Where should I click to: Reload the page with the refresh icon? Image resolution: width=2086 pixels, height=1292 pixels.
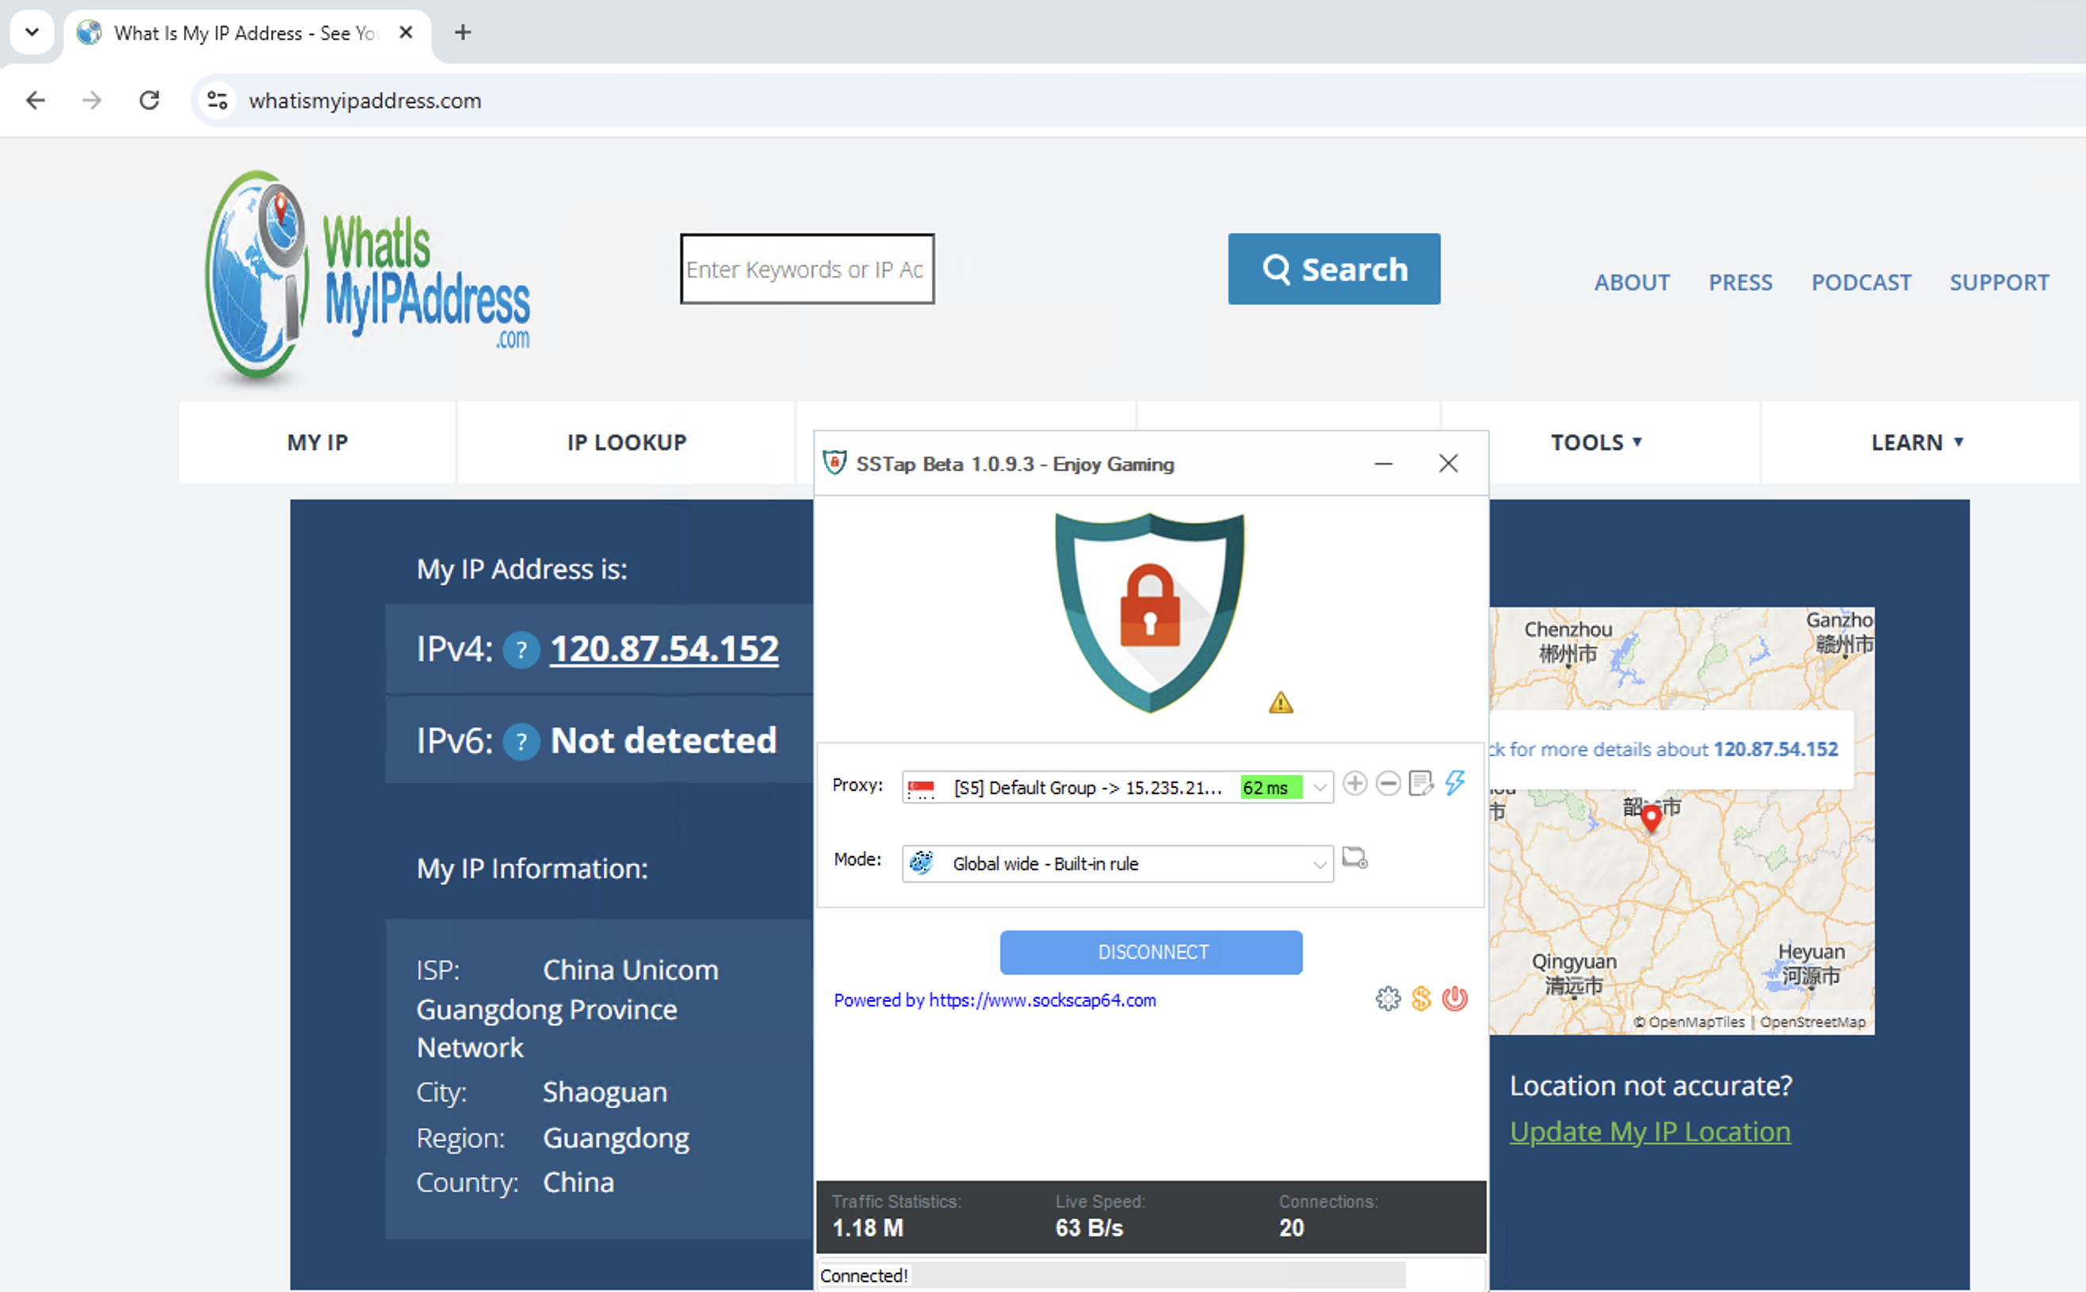[x=150, y=101]
